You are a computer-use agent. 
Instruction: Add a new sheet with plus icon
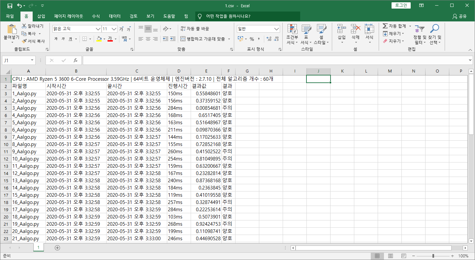point(57,247)
